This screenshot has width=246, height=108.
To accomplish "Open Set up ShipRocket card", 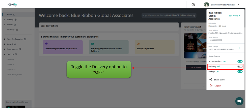I will [x=154, y=47].
